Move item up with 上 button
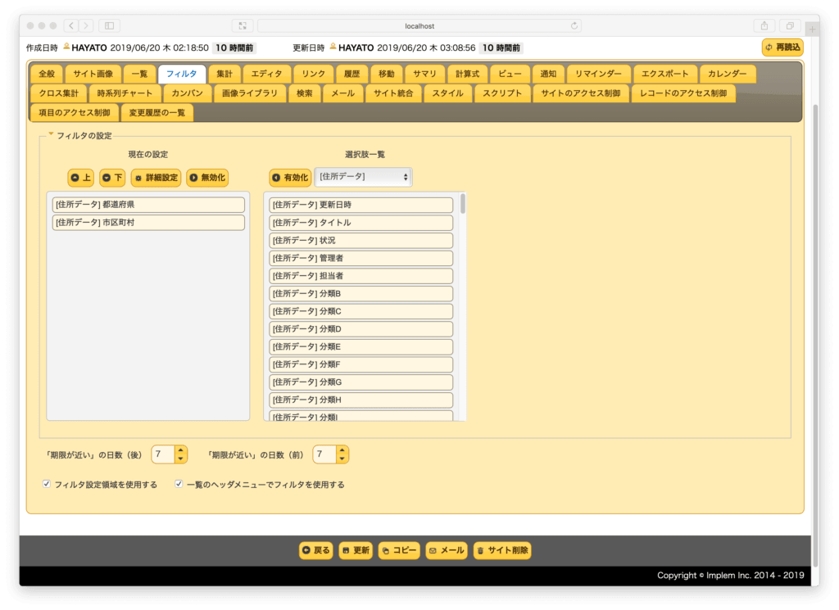 pyautogui.click(x=81, y=178)
